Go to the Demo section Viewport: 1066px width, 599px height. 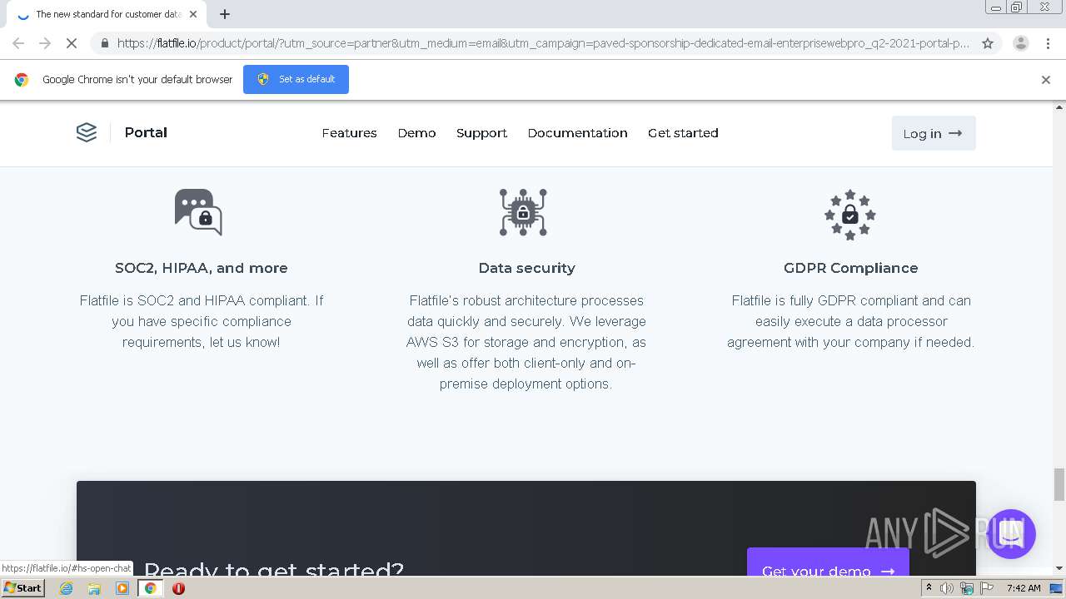tap(416, 133)
